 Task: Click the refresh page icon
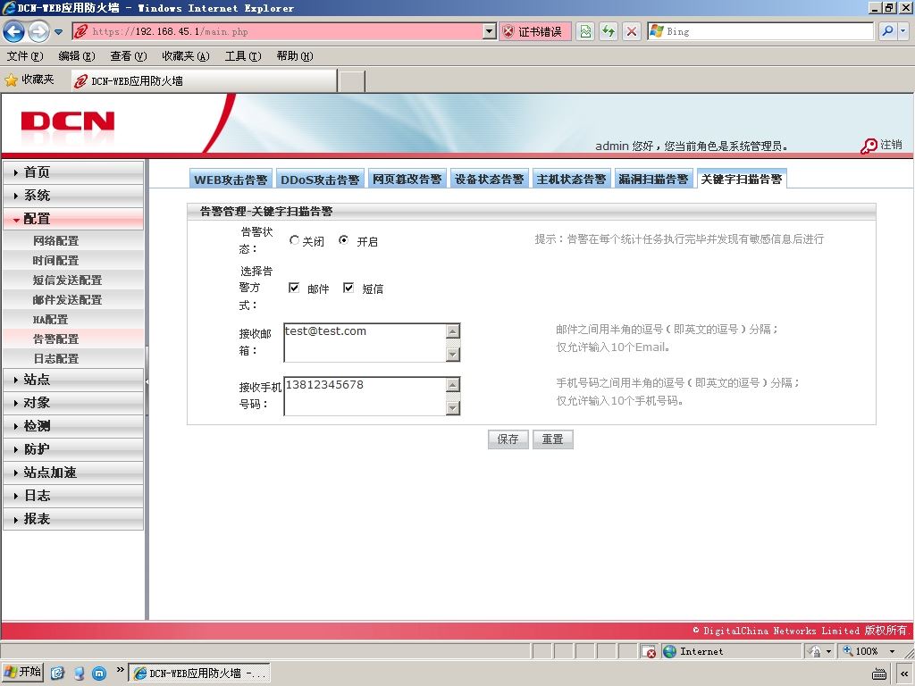(x=609, y=31)
